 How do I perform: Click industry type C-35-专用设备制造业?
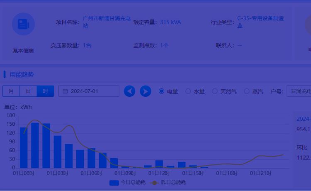[260, 22]
